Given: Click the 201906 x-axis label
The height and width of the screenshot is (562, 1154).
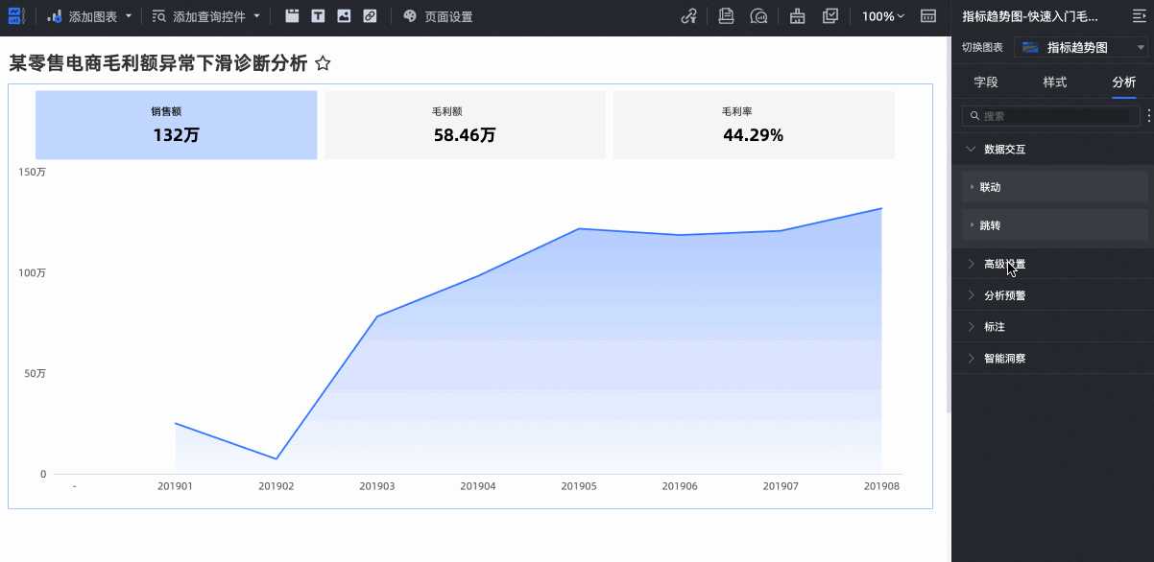Looking at the screenshot, I should coord(680,486).
